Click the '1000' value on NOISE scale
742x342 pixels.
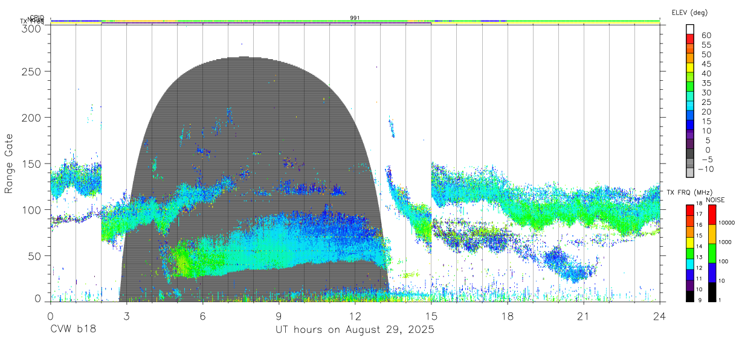pos(726,242)
